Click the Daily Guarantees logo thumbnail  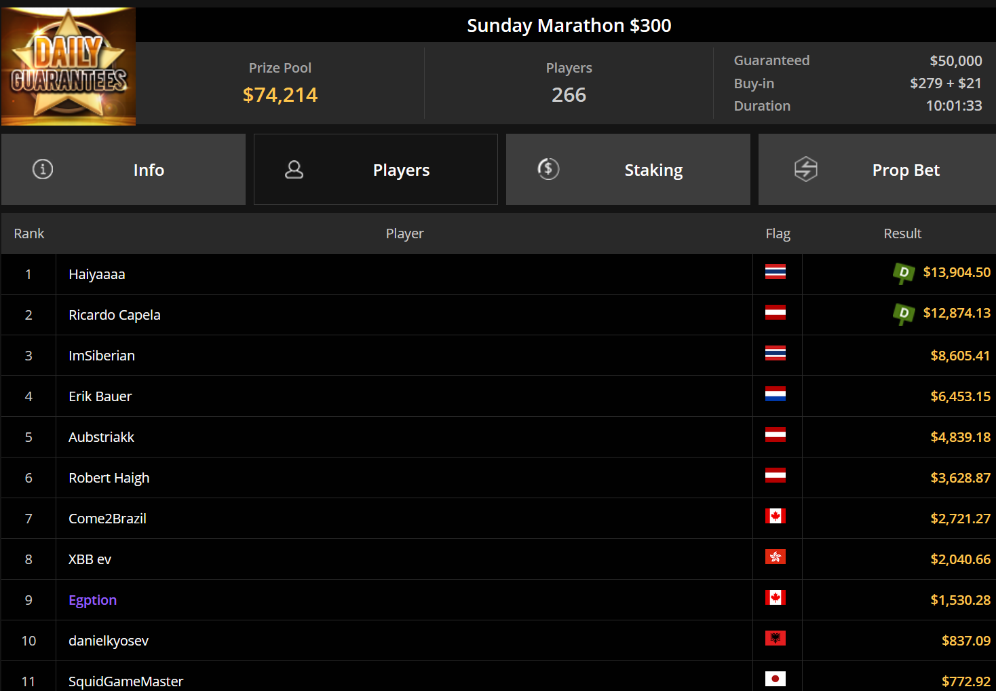(x=69, y=67)
